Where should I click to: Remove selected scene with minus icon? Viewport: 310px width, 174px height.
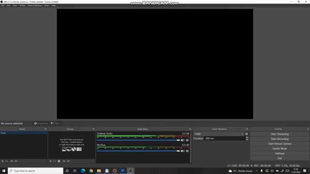tap(7, 161)
